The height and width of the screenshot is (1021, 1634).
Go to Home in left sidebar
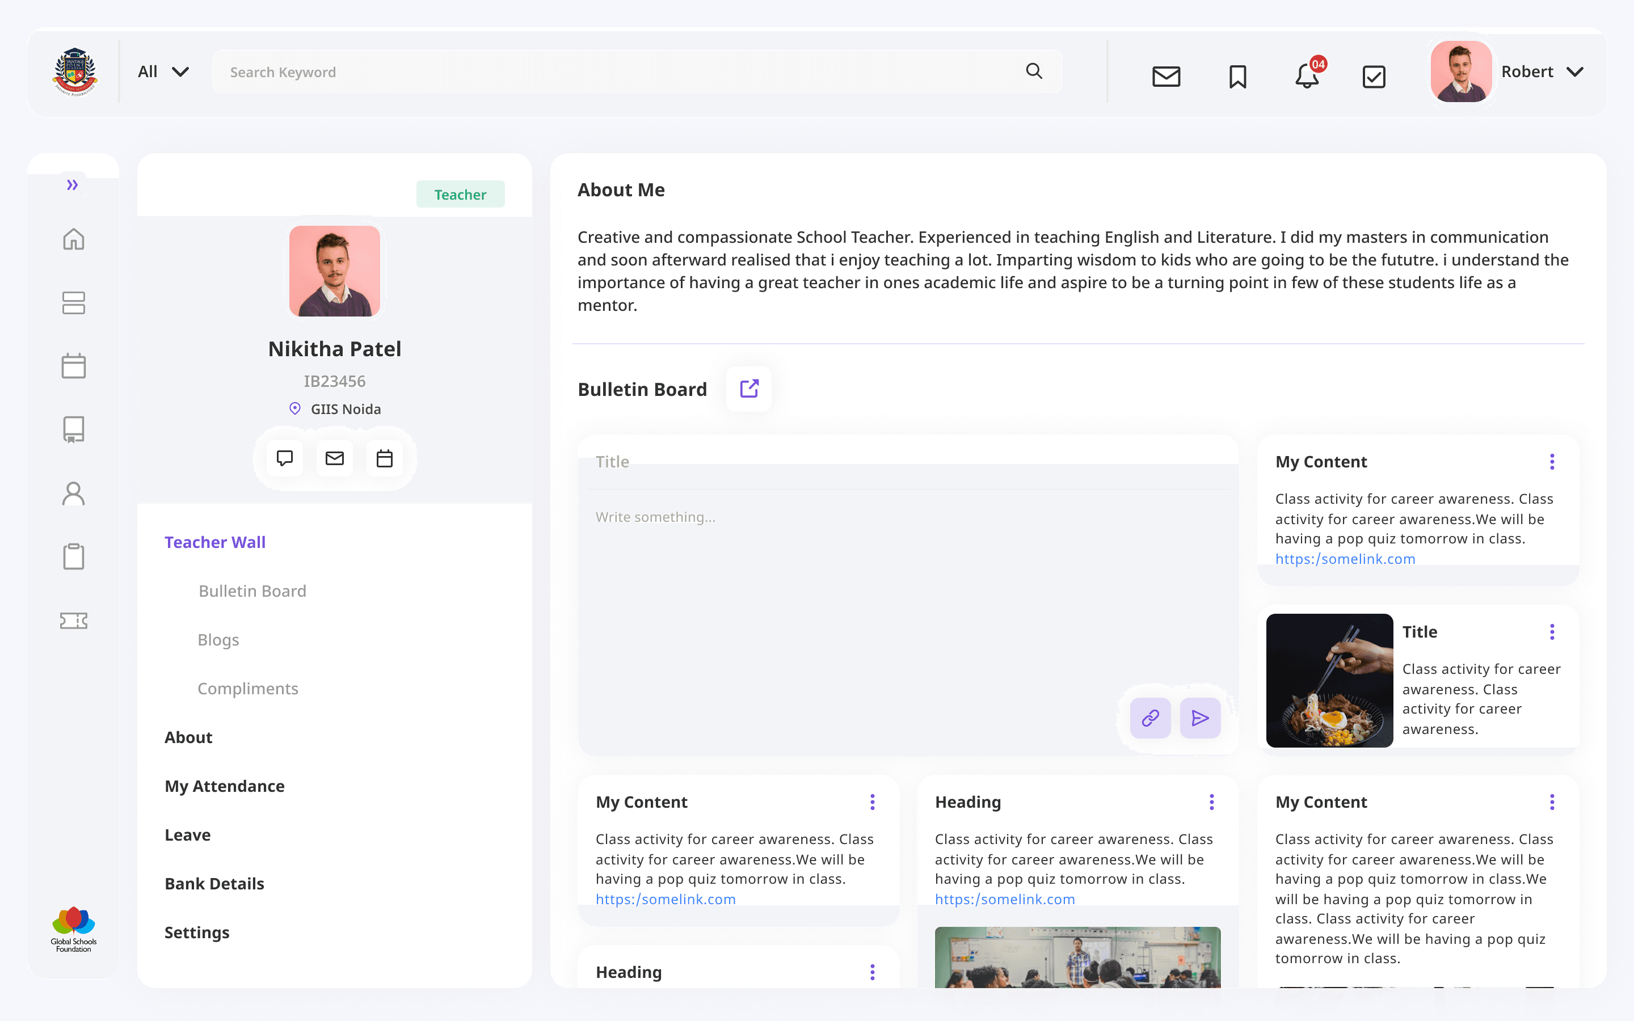tap(74, 239)
